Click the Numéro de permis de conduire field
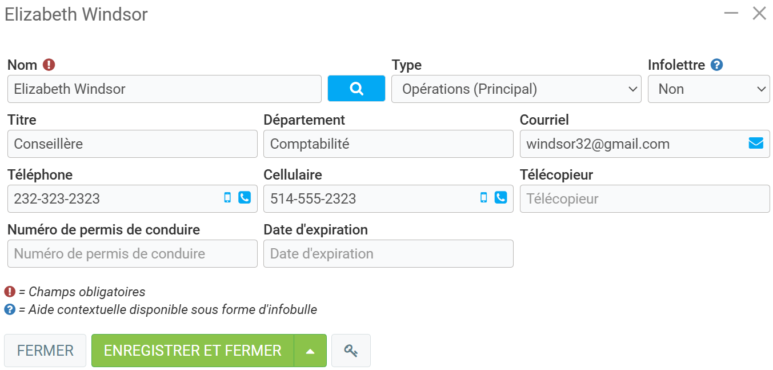The height and width of the screenshot is (370, 773). tap(132, 254)
